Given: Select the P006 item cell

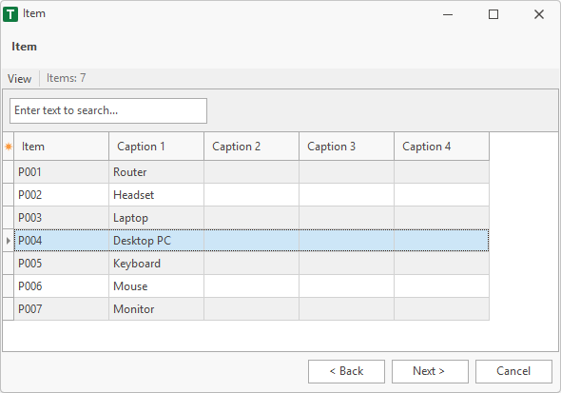Looking at the screenshot, I should [61, 286].
